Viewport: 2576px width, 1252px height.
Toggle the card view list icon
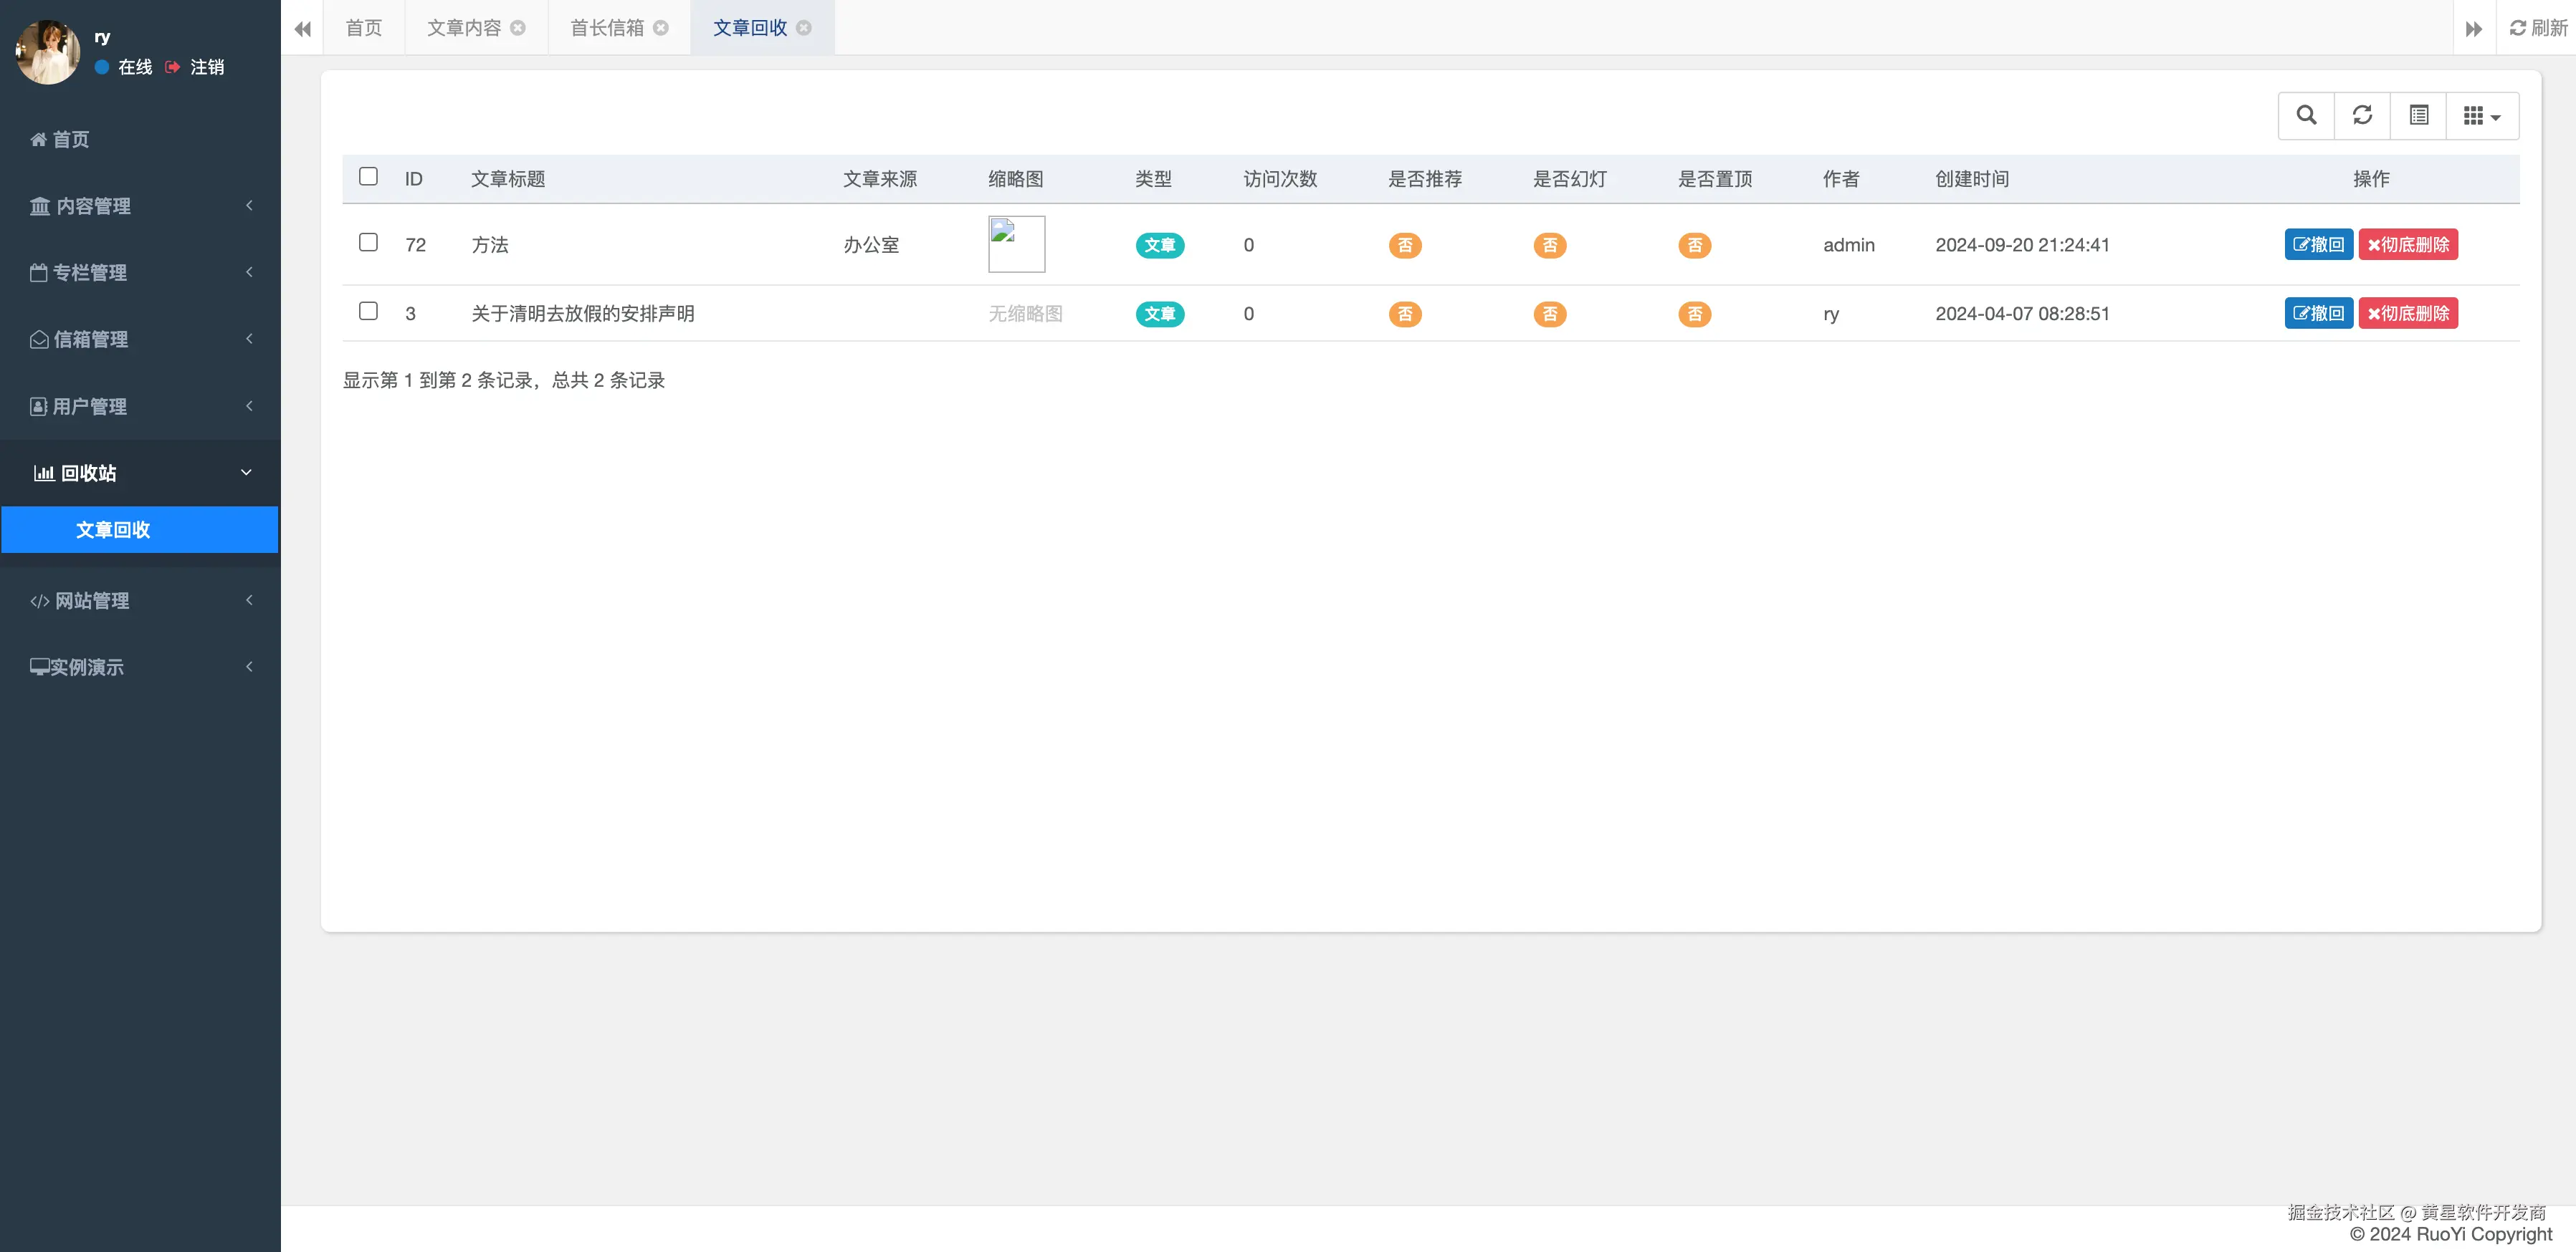(x=2418, y=115)
